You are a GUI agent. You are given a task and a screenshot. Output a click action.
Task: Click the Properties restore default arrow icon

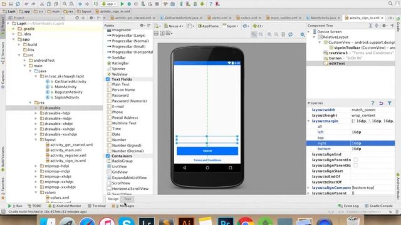(381, 103)
